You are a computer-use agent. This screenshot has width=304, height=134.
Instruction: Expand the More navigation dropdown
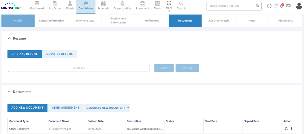[169, 7]
